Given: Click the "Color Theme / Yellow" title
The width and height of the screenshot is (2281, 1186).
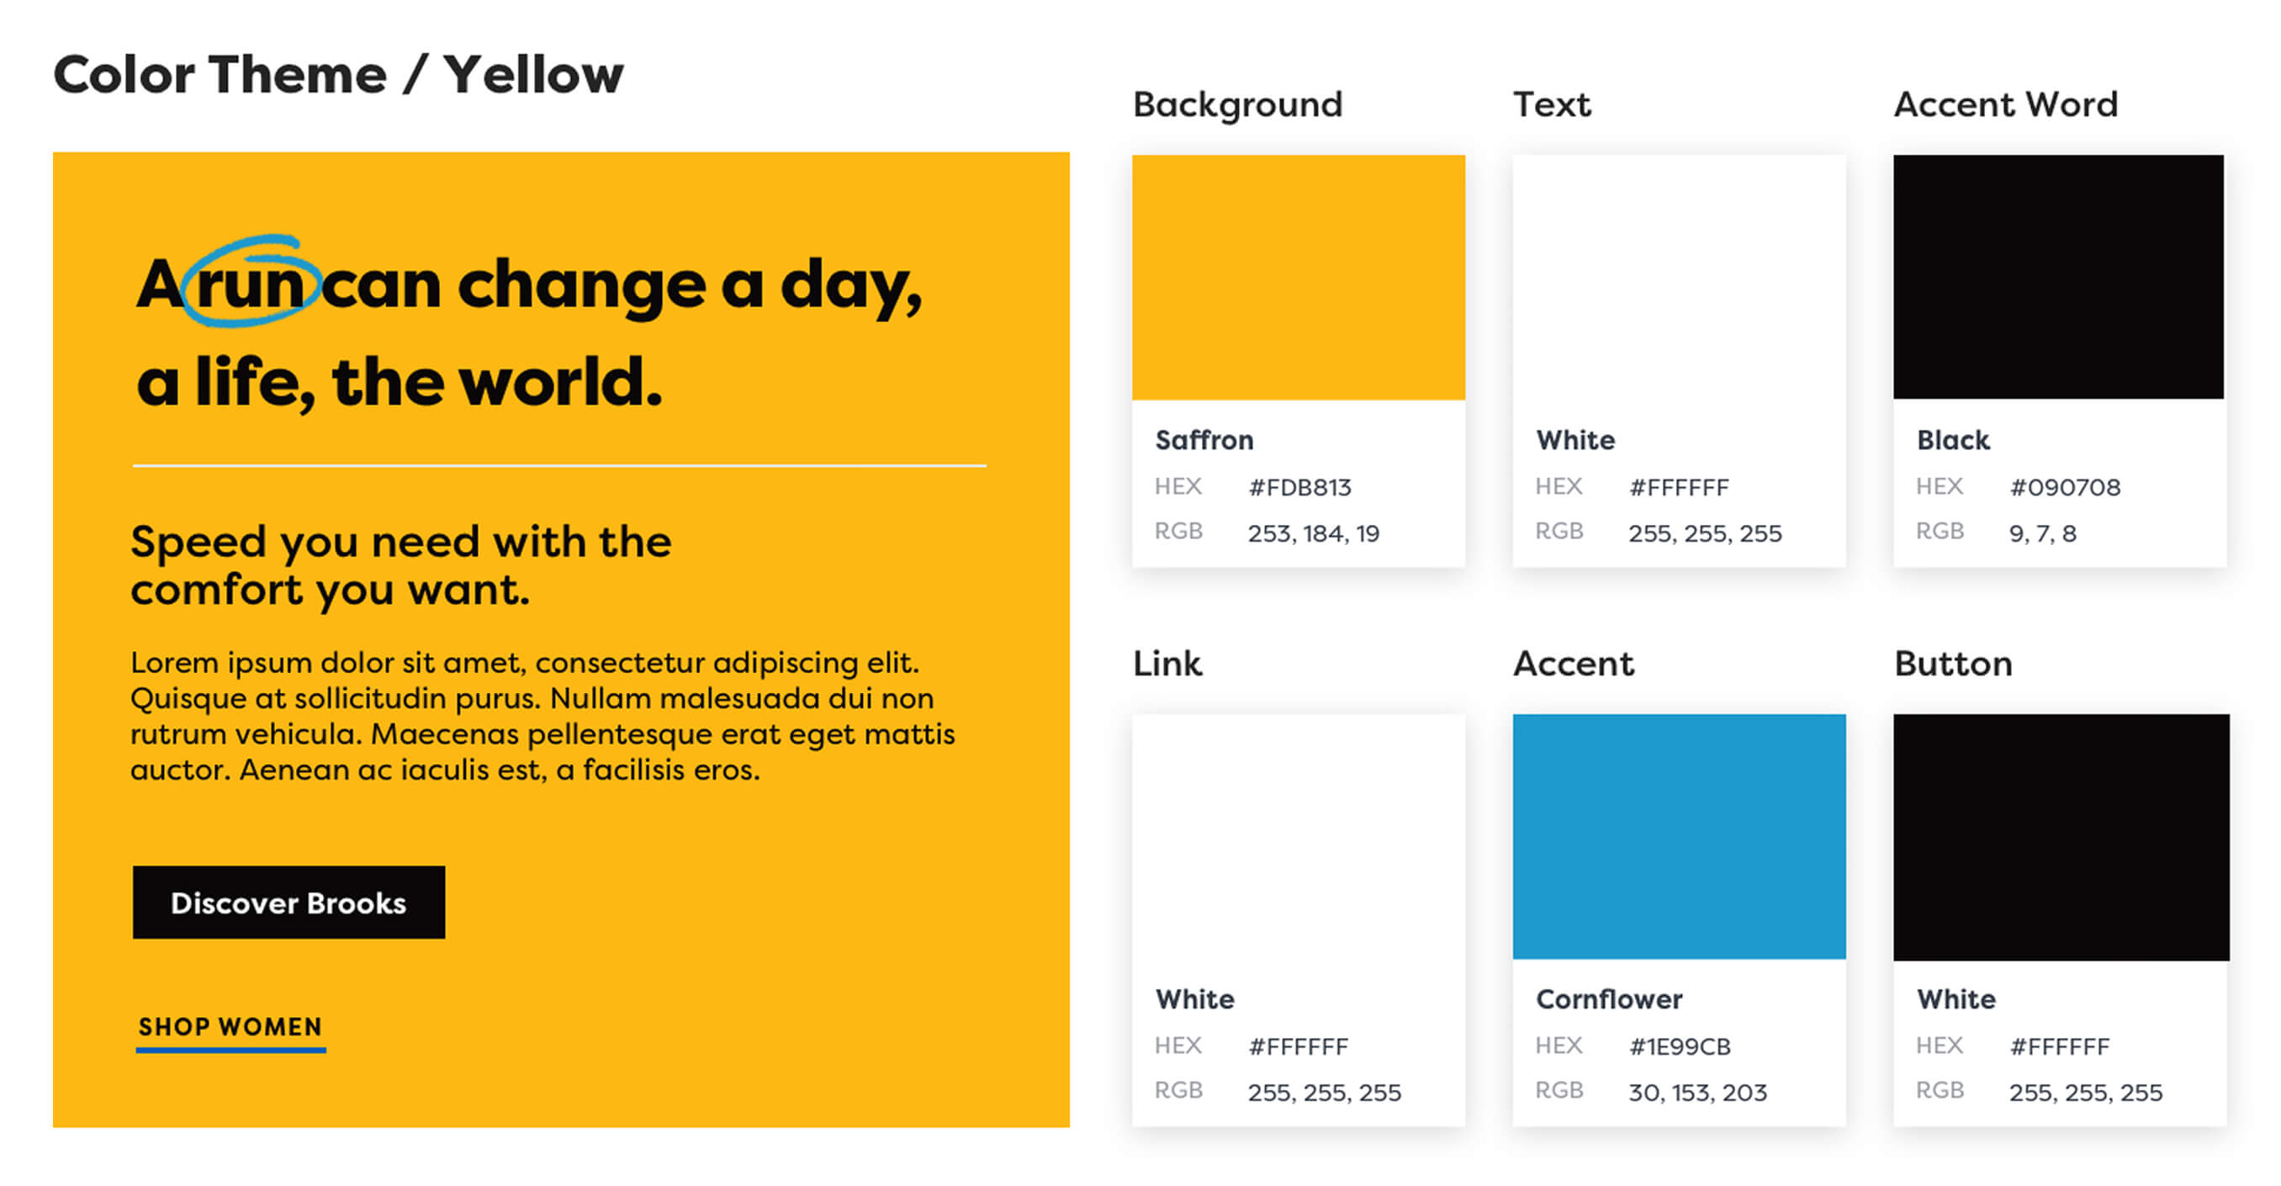Looking at the screenshot, I should pyautogui.click(x=338, y=74).
